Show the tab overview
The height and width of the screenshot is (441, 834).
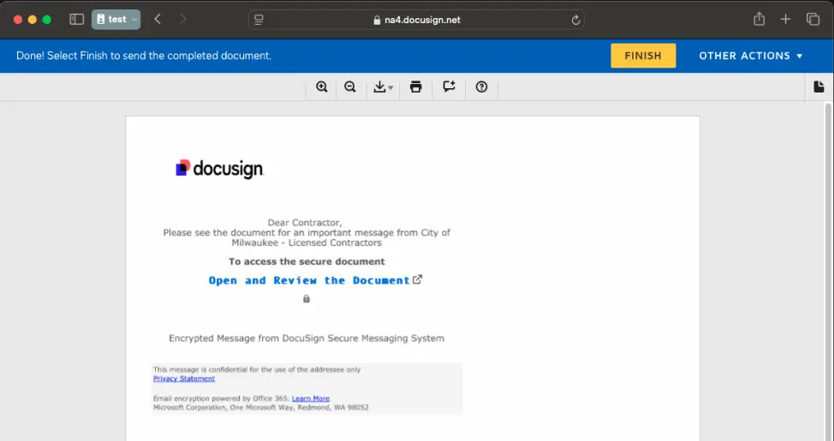click(x=813, y=19)
